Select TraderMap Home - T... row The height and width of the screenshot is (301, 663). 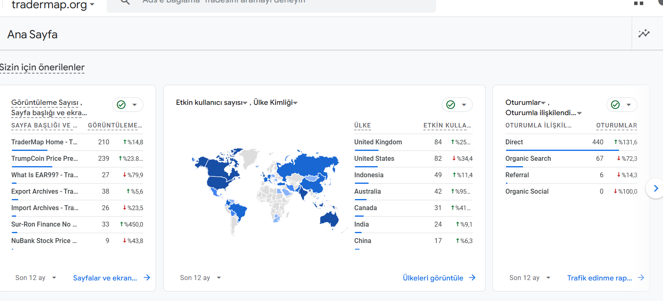tap(77, 142)
